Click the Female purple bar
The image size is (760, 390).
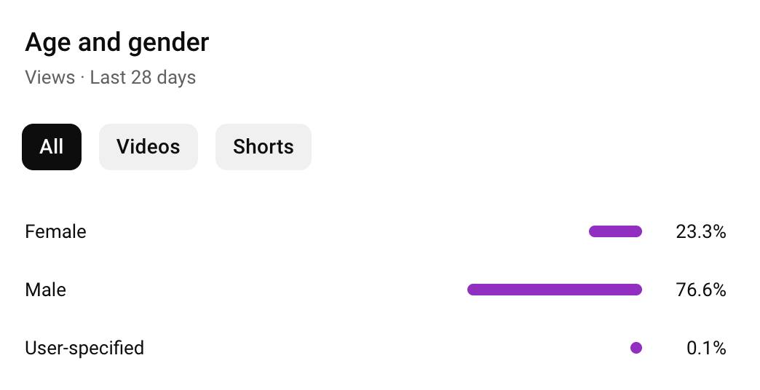point(615,231)
